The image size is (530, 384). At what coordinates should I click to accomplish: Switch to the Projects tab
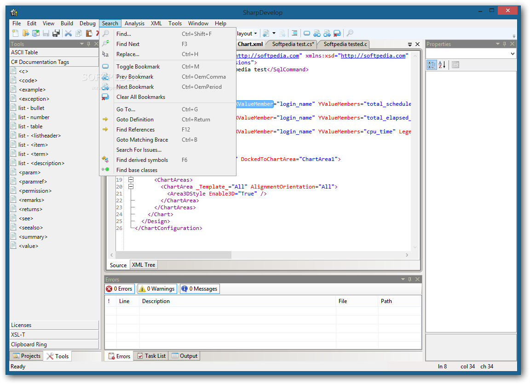[27, 356]
